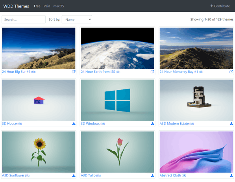Open the Sort by Name dropdown
235x182 pixels.
[x=77, y=19]
